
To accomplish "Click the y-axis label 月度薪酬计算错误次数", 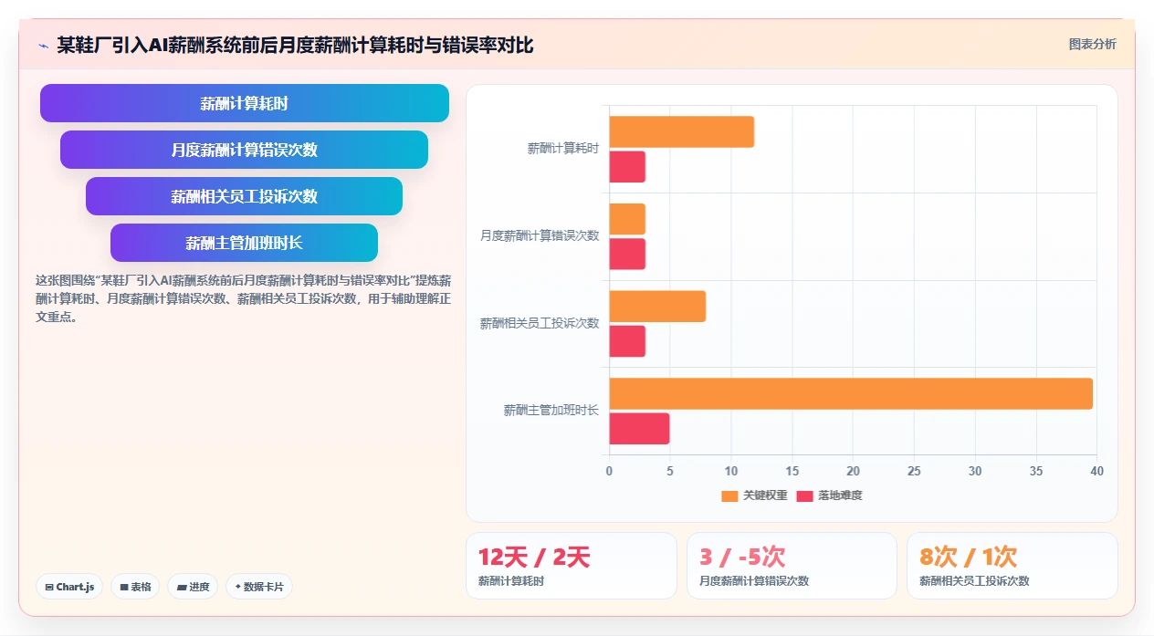I will 540,235.
